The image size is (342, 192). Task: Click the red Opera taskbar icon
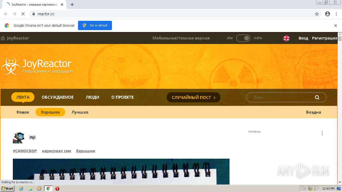point(57,189)
